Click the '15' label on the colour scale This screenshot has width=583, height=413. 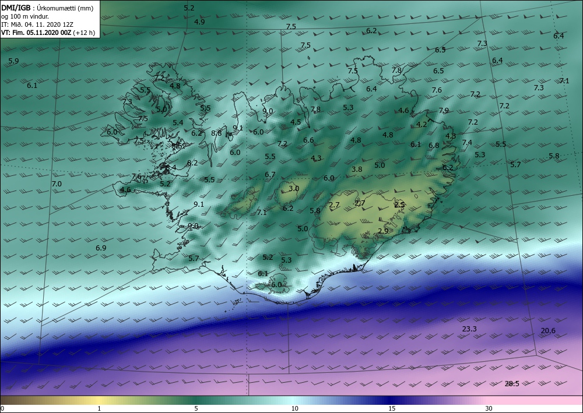392,408
